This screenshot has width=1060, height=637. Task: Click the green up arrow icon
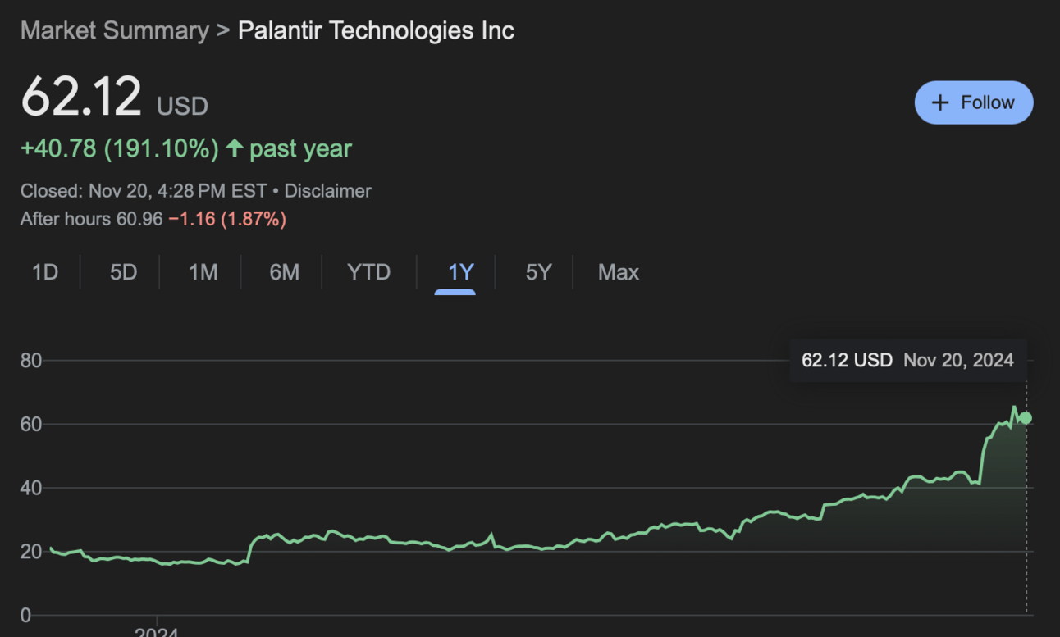[235, 148]
